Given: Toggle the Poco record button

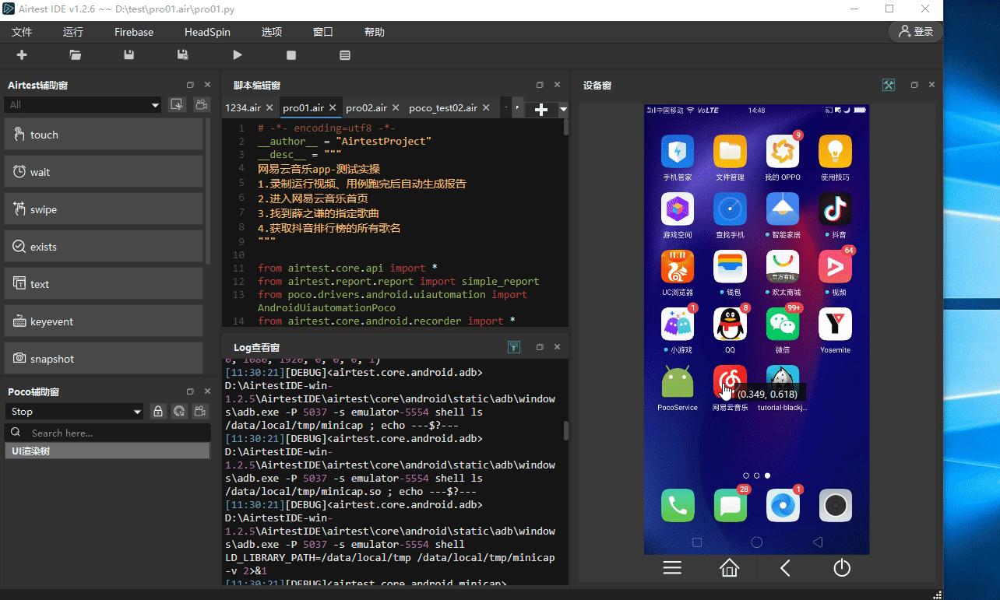Looking at the screenshot, I should pos(200,411).
